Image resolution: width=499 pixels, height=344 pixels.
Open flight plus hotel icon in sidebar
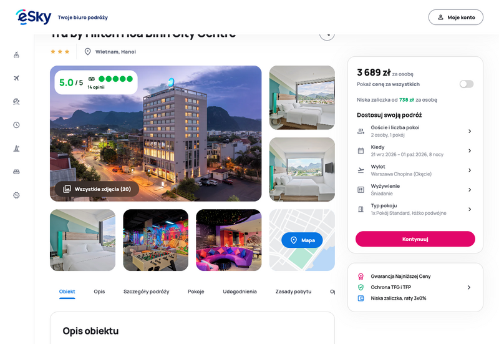coord(17,55)
